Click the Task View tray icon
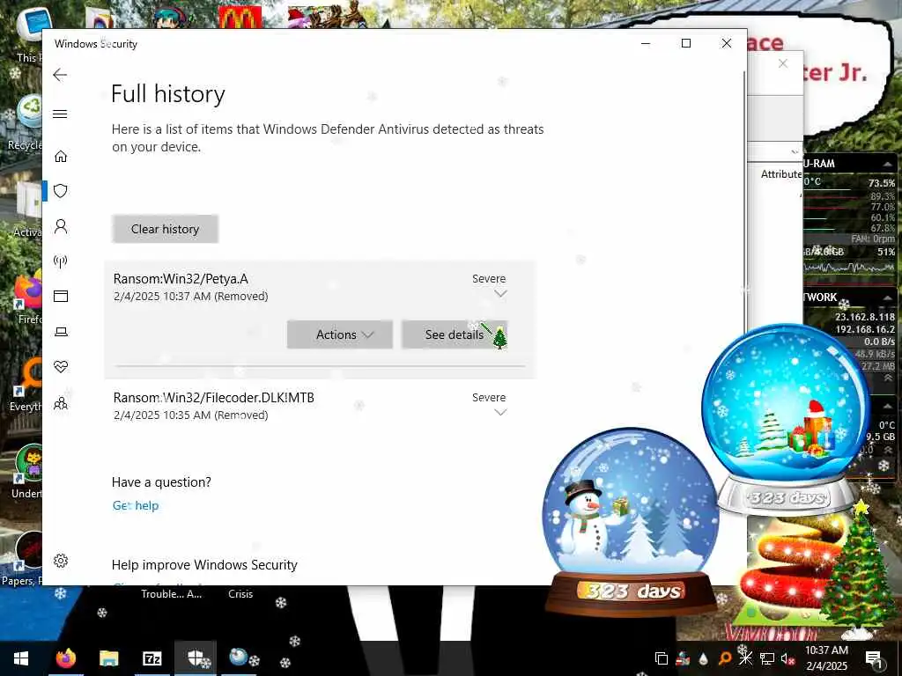902x676 pixels. click(x=662, y=658)
